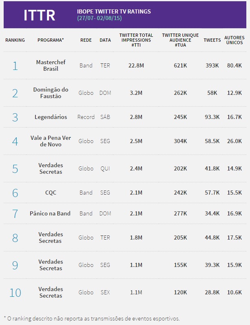This screenshot has width=250, height=325.
Task: Click ranking number 10
Action: (15, 293)
